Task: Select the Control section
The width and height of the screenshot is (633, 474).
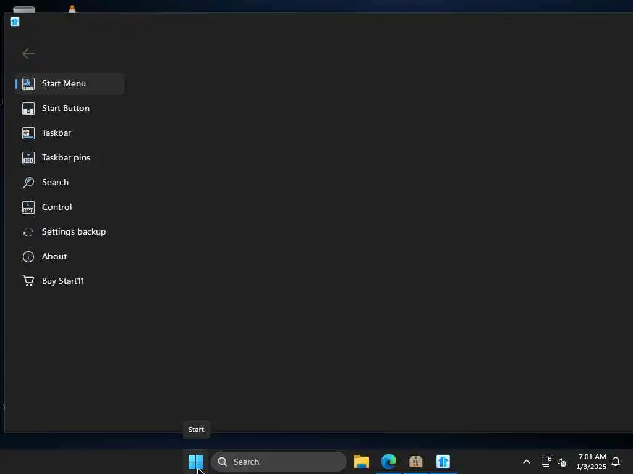Action: pyautogui.click(x=69, y=207)
